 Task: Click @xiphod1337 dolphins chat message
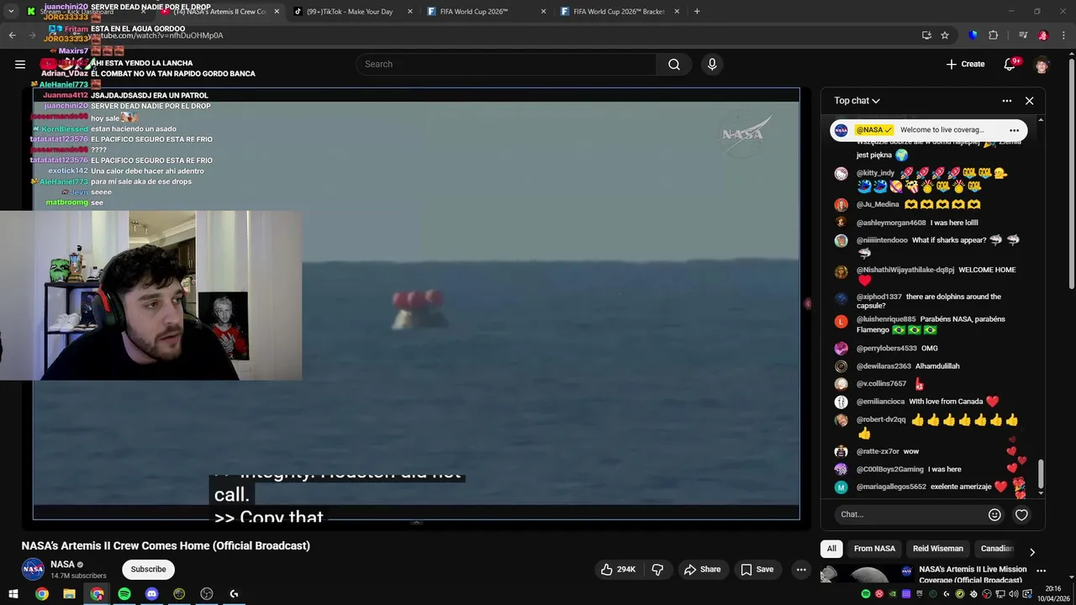point(928,301)
